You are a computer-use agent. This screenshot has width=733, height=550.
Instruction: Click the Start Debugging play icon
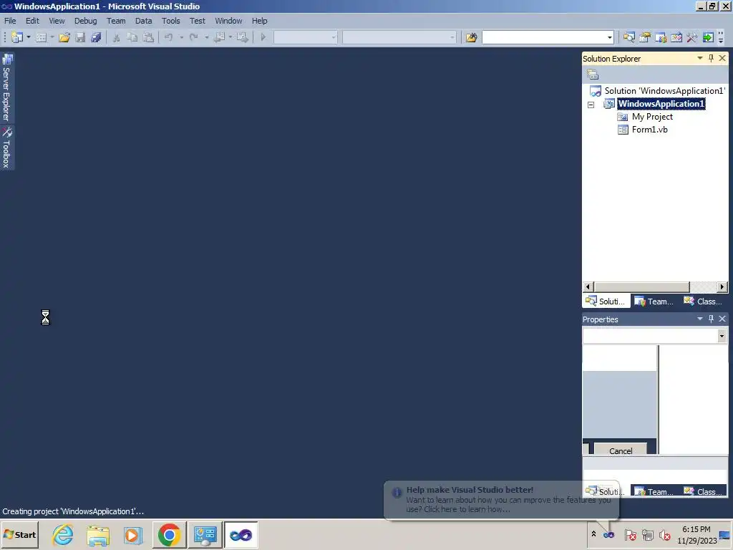point(263,37)
